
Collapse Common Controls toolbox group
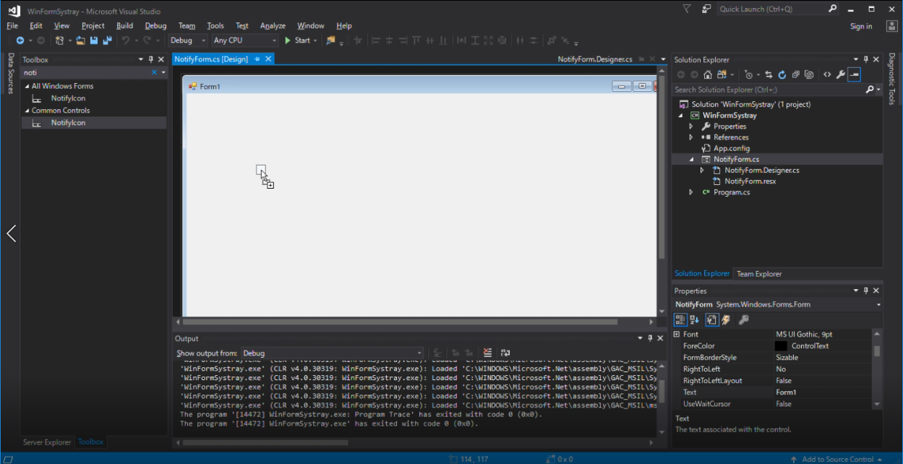click(27, 111)
